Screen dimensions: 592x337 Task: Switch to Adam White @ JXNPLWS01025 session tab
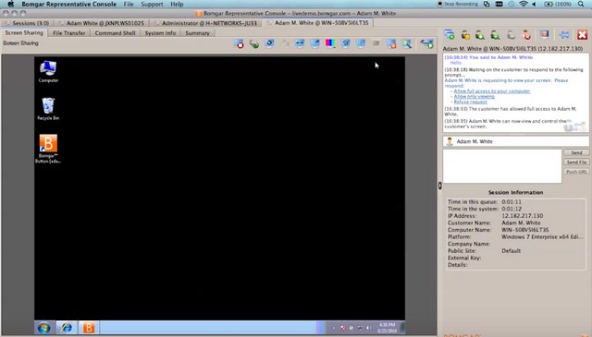click(x=102, y=23)
